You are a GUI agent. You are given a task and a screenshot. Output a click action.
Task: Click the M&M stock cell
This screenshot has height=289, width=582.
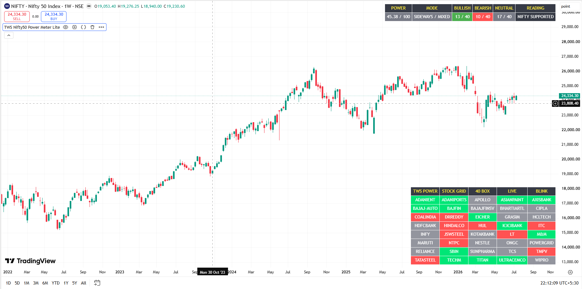(x=542, y=234)
